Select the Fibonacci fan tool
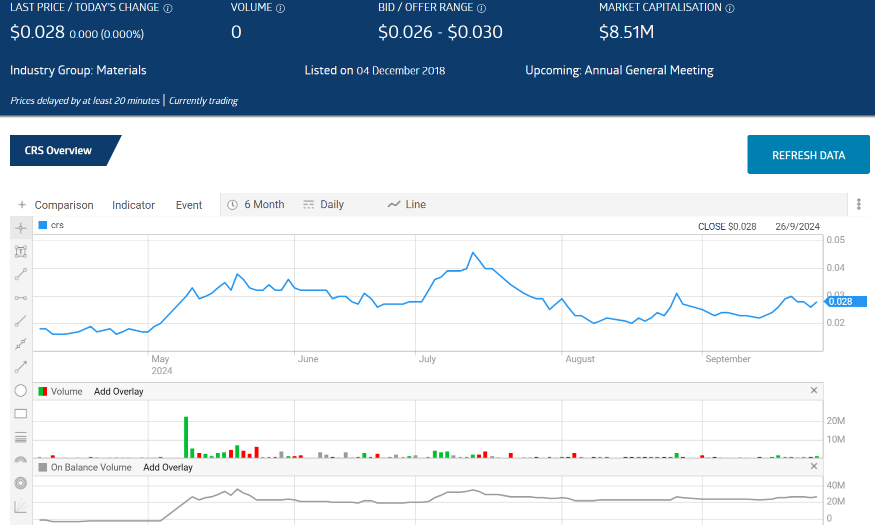 point(20,506)
